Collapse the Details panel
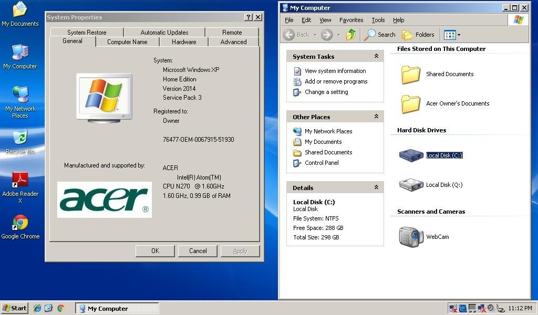 coord(376,187)
